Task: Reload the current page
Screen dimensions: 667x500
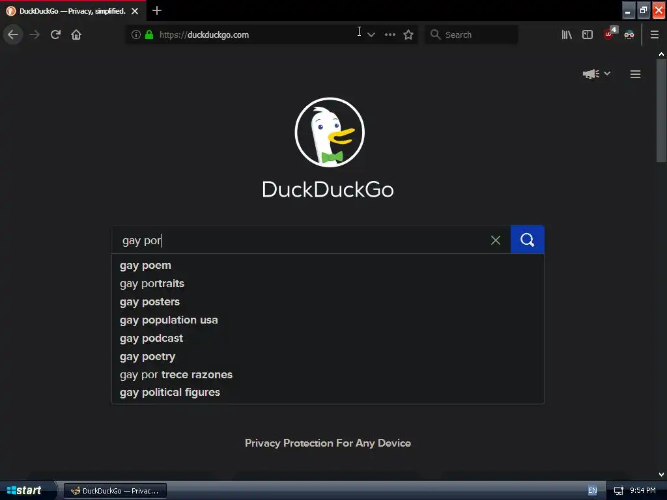Action: point(56,35)
